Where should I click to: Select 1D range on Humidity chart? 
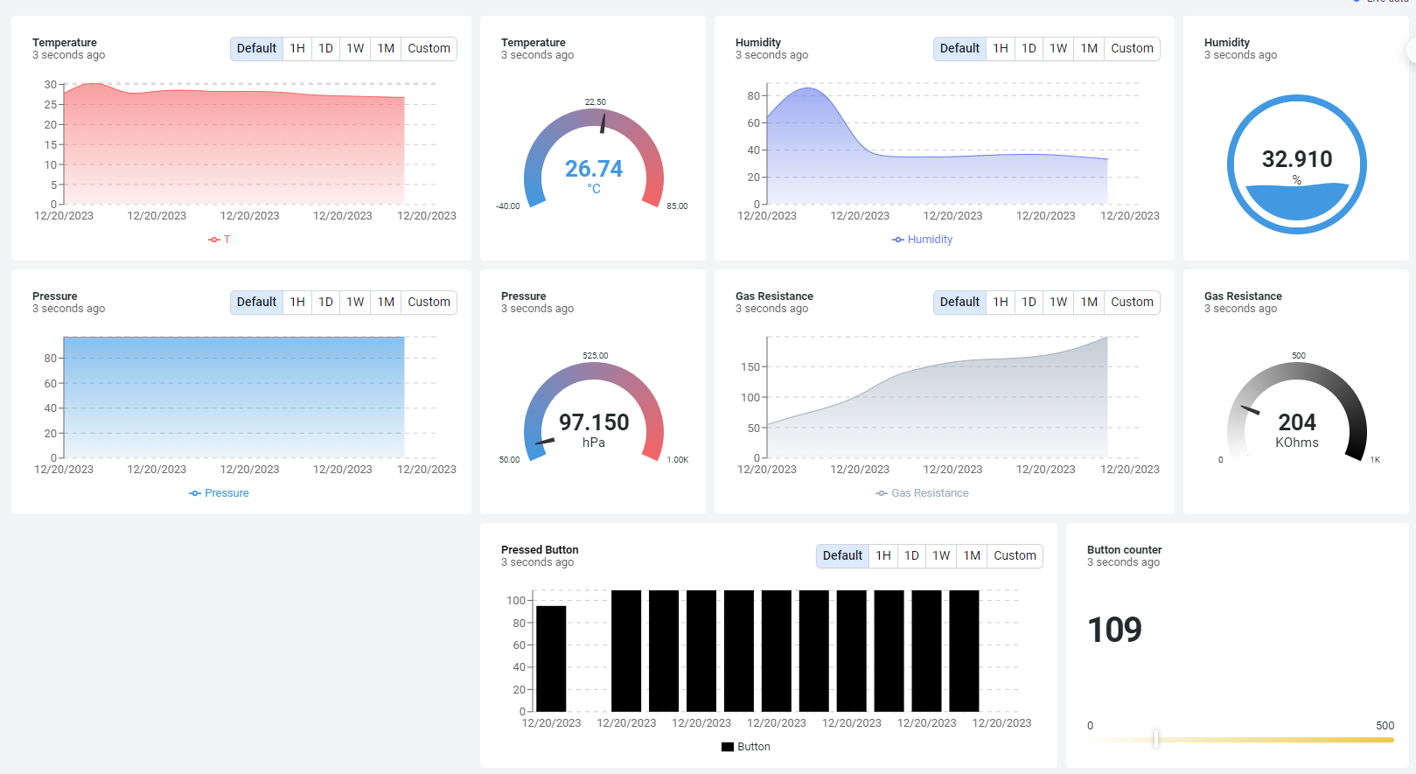1029,49
